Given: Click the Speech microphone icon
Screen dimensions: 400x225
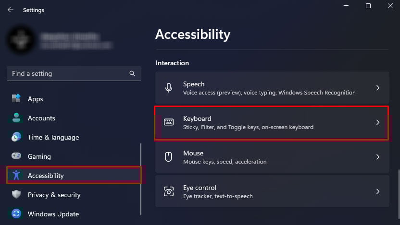Looking at the screenshot, I should [x=169, y=88].
